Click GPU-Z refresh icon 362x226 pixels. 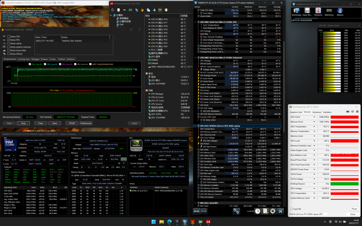[x=353, y=112]
